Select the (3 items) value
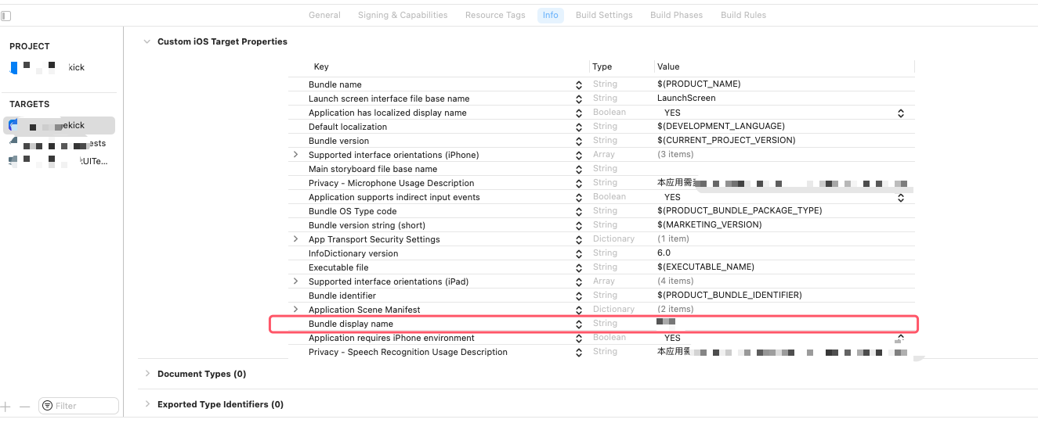 pyautogui.click(x=675, y=155)
